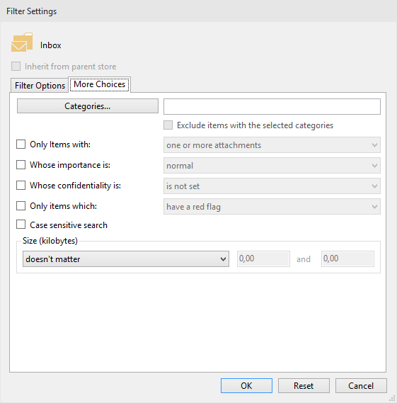The image size is (397, 403).
Task: Open the have a red flag dropdown
Action: point(272,207)
